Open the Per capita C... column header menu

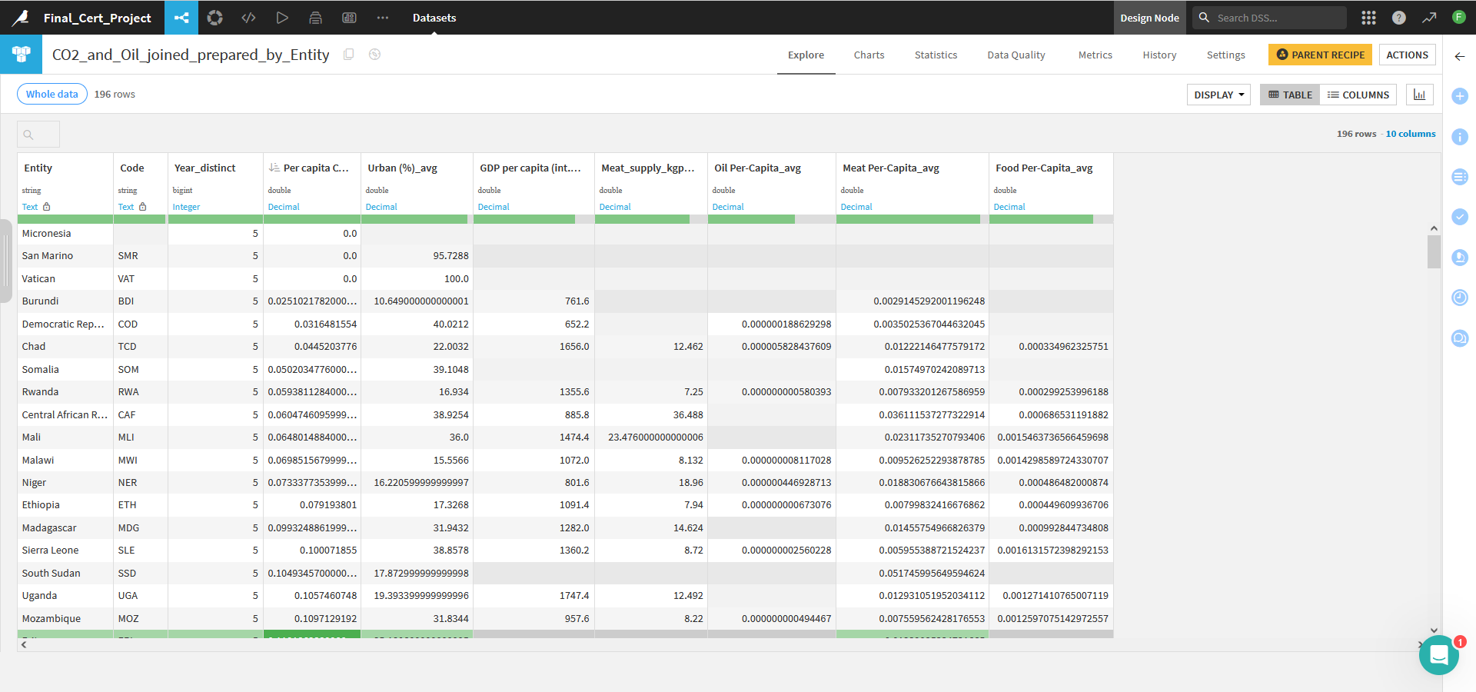(312, 168)
